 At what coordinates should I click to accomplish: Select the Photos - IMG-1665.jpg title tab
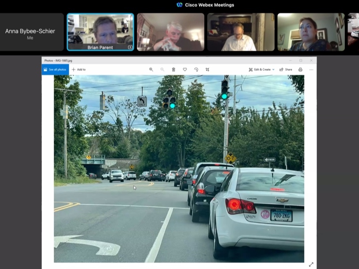[59, 60]
